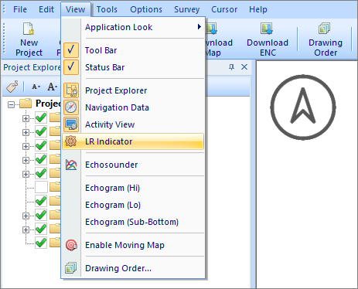
Task: Open the Application Look submenu arrow
Action: click(x=199, y=26)
